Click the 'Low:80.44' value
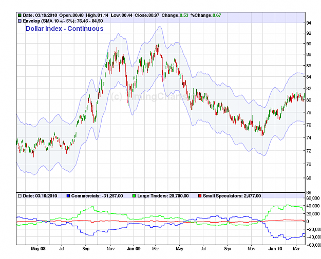Image resolution: width=321 pixels, height=259 pixels. pyautogui.click(x=122, y=15)
